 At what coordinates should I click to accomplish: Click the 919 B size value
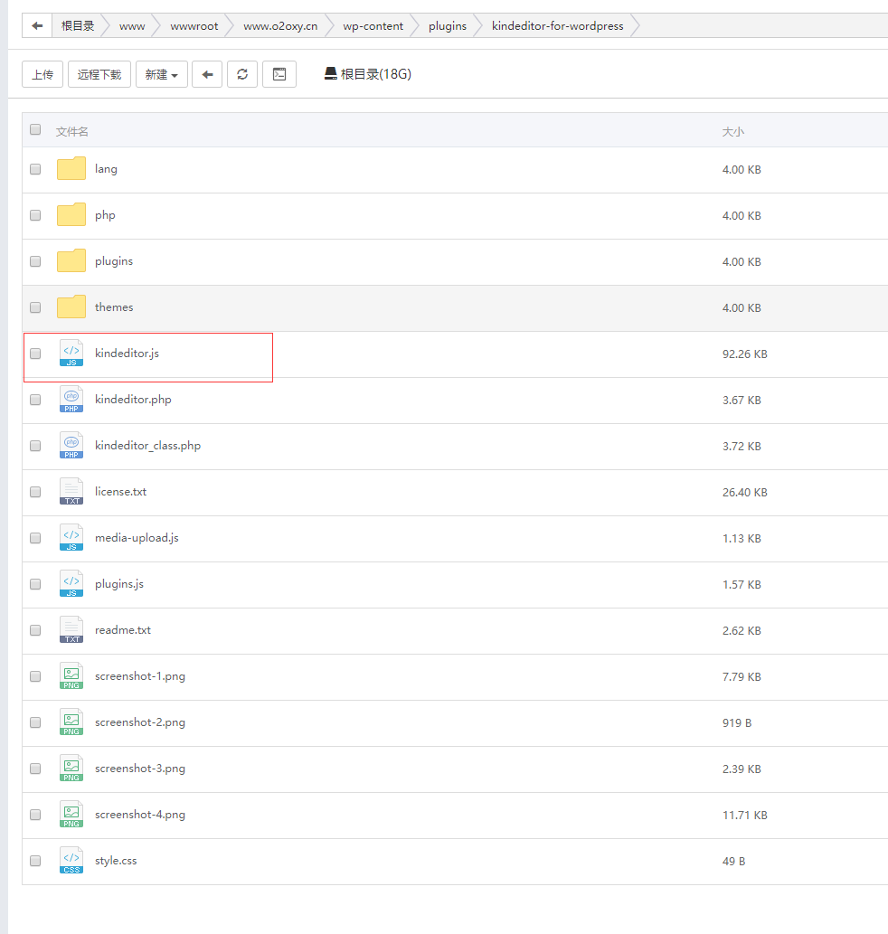(737, 722)
